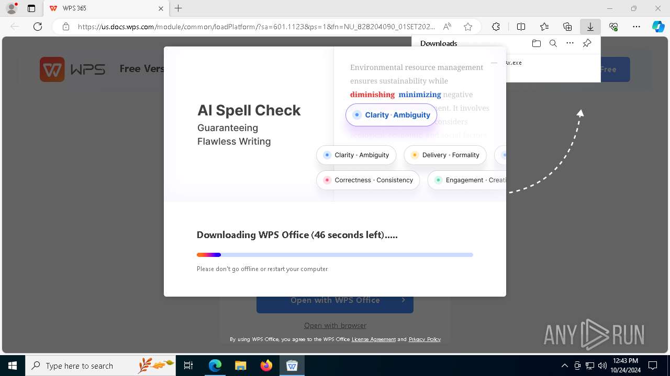
Task: Open Browser essentials heart icon
Action: (613, 27)
